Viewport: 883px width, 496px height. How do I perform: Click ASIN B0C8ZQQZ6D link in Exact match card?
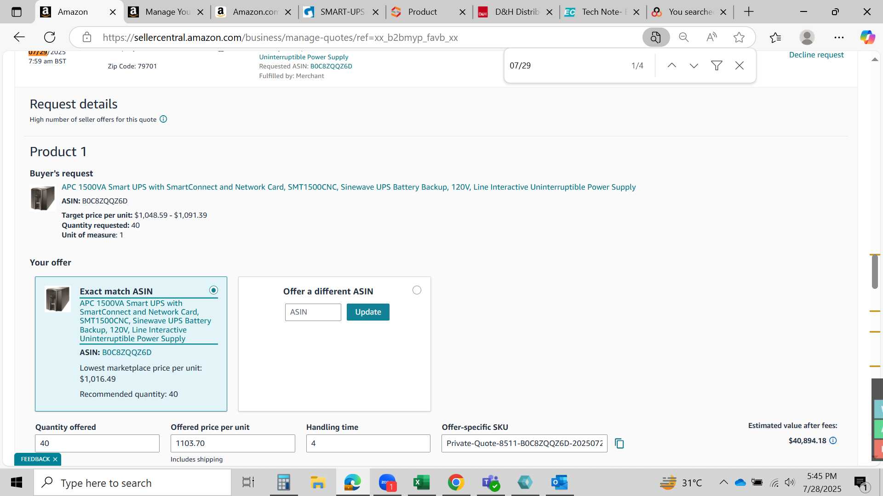[126, 352]
